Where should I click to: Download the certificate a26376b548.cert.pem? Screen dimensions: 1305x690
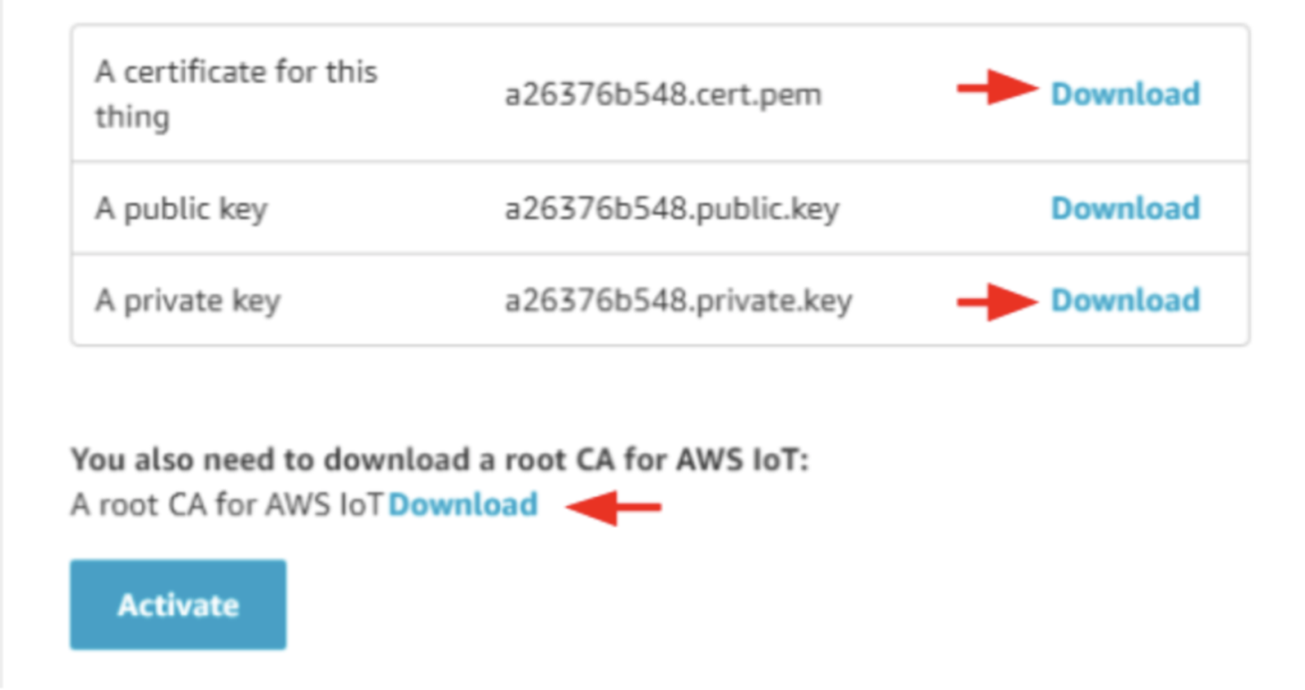1126,94
